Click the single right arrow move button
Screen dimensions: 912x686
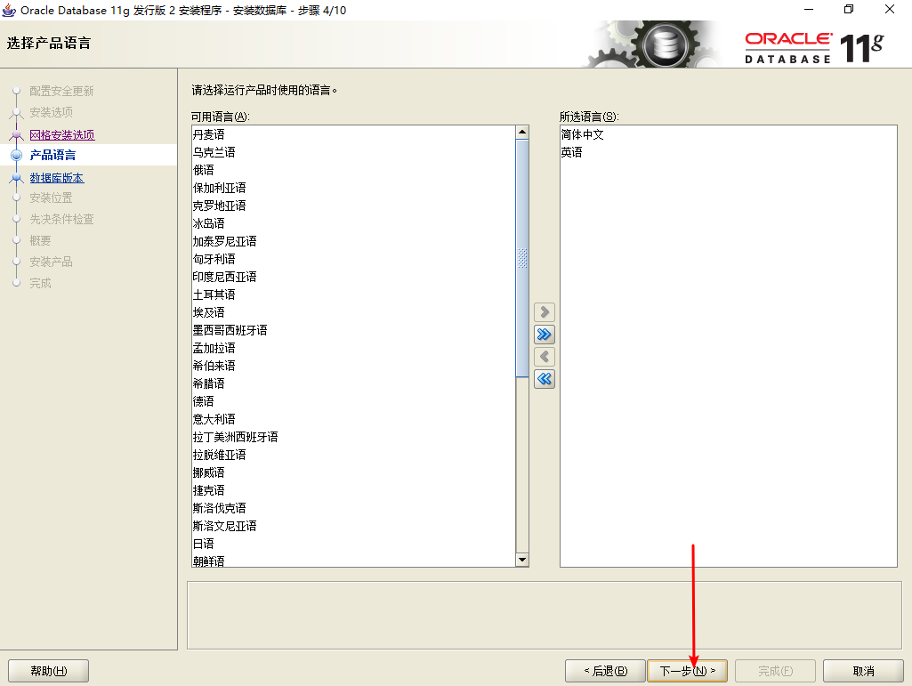545,312
